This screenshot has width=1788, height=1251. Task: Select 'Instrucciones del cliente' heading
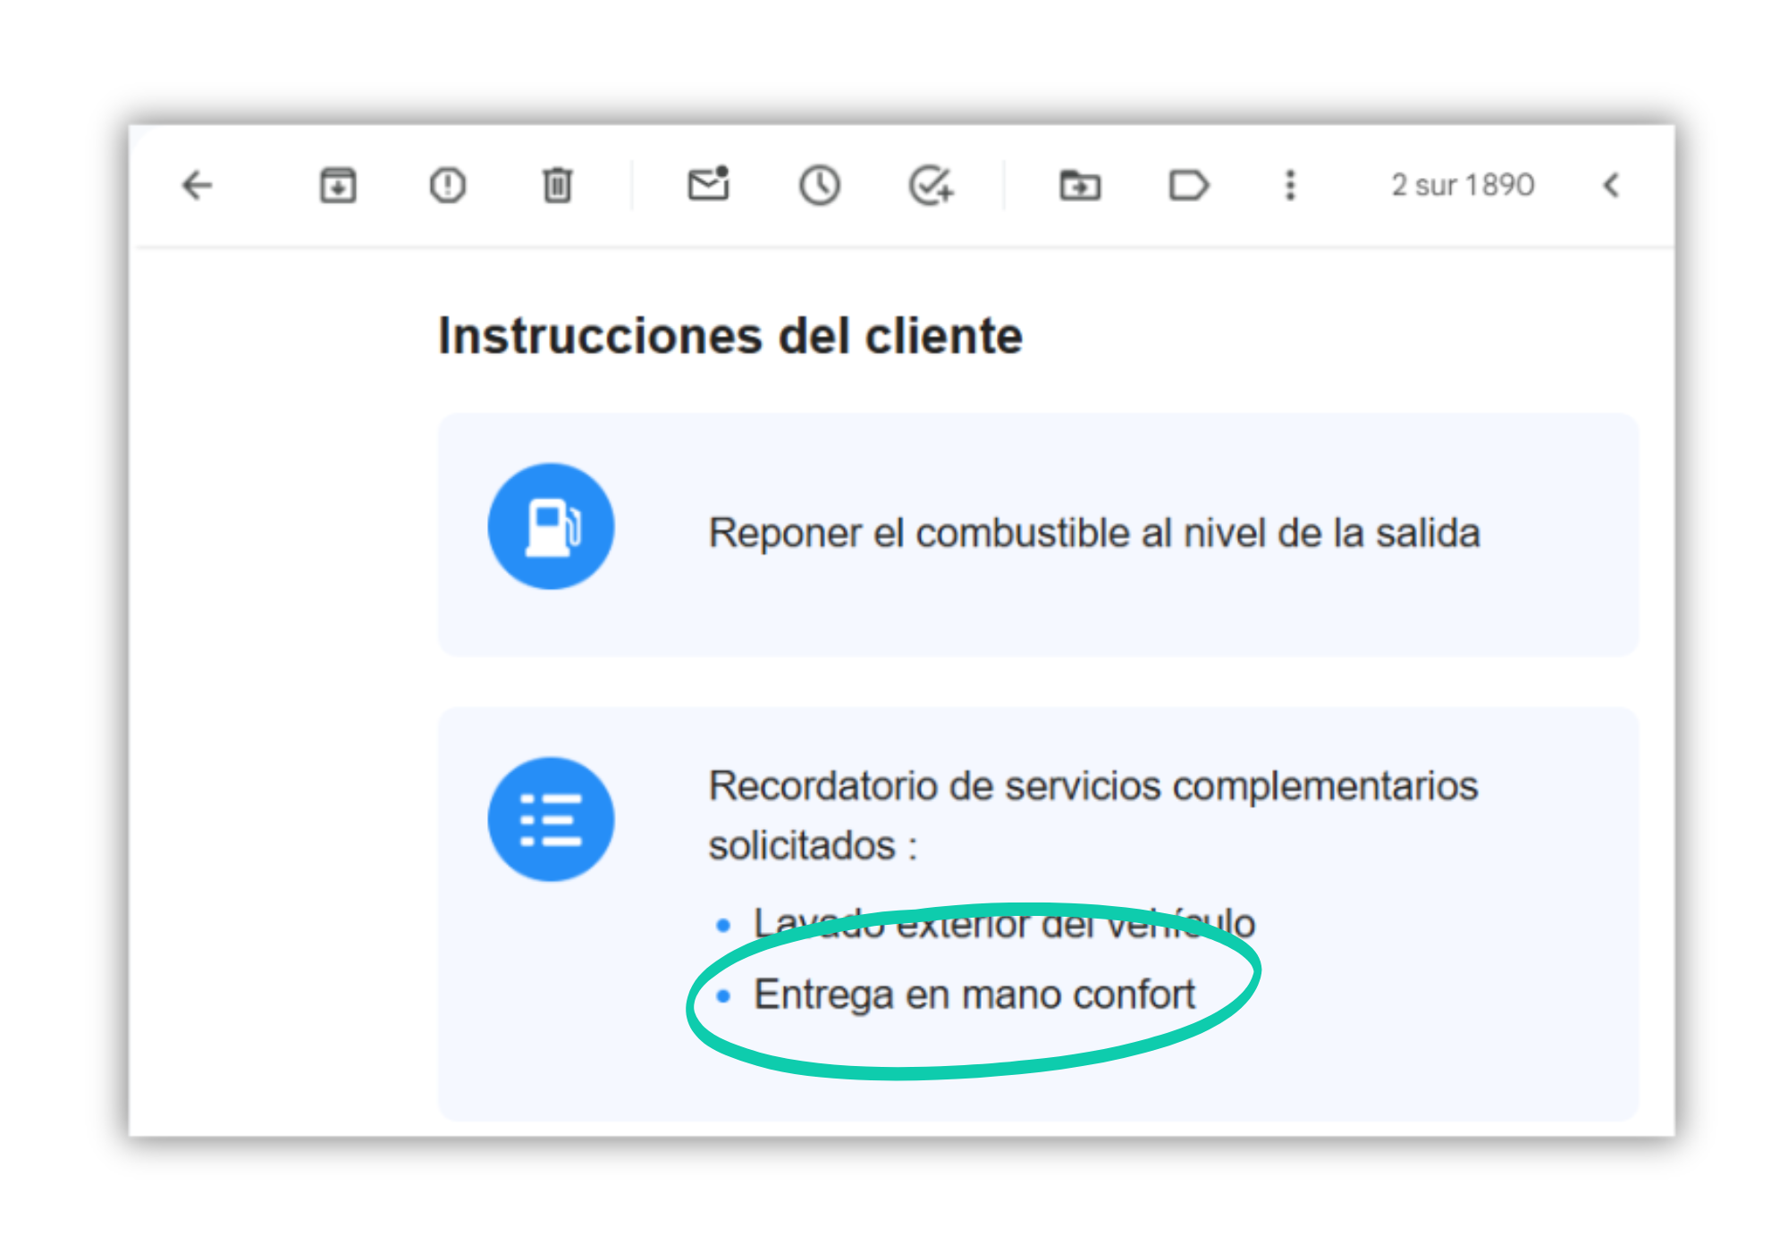730,336
